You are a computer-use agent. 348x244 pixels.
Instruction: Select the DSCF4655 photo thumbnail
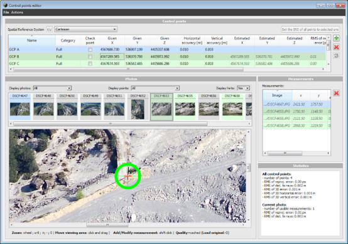(x=185, y=107)
